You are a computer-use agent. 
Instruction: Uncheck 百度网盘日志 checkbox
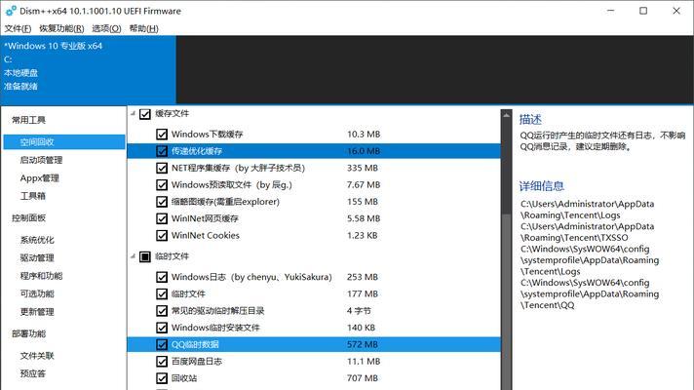[162, 361]
